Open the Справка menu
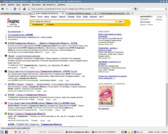Screen dimensions: 168x134 click(x=61, y=5)
